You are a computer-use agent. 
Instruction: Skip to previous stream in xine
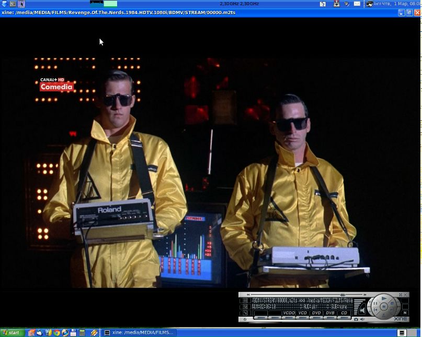click(x=375, y=309)
